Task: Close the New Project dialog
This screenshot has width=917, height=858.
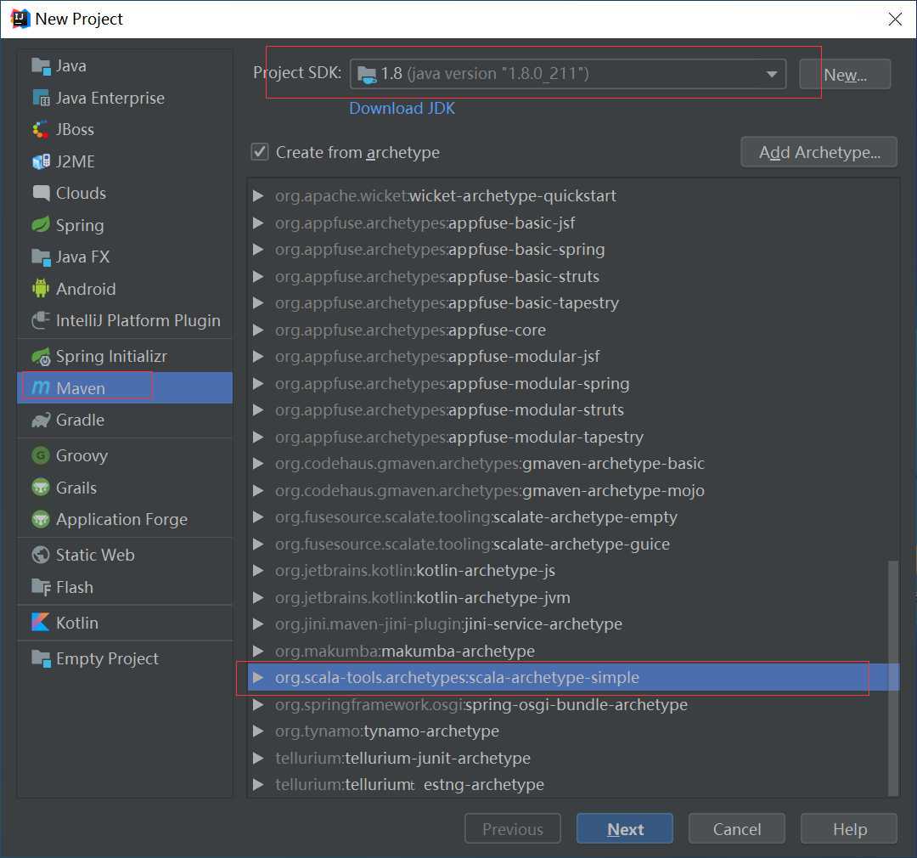Action: [895, 20]
